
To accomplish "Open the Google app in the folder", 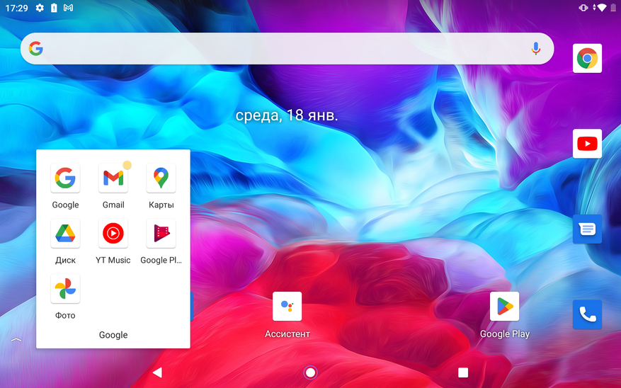I will click(65, 178).
